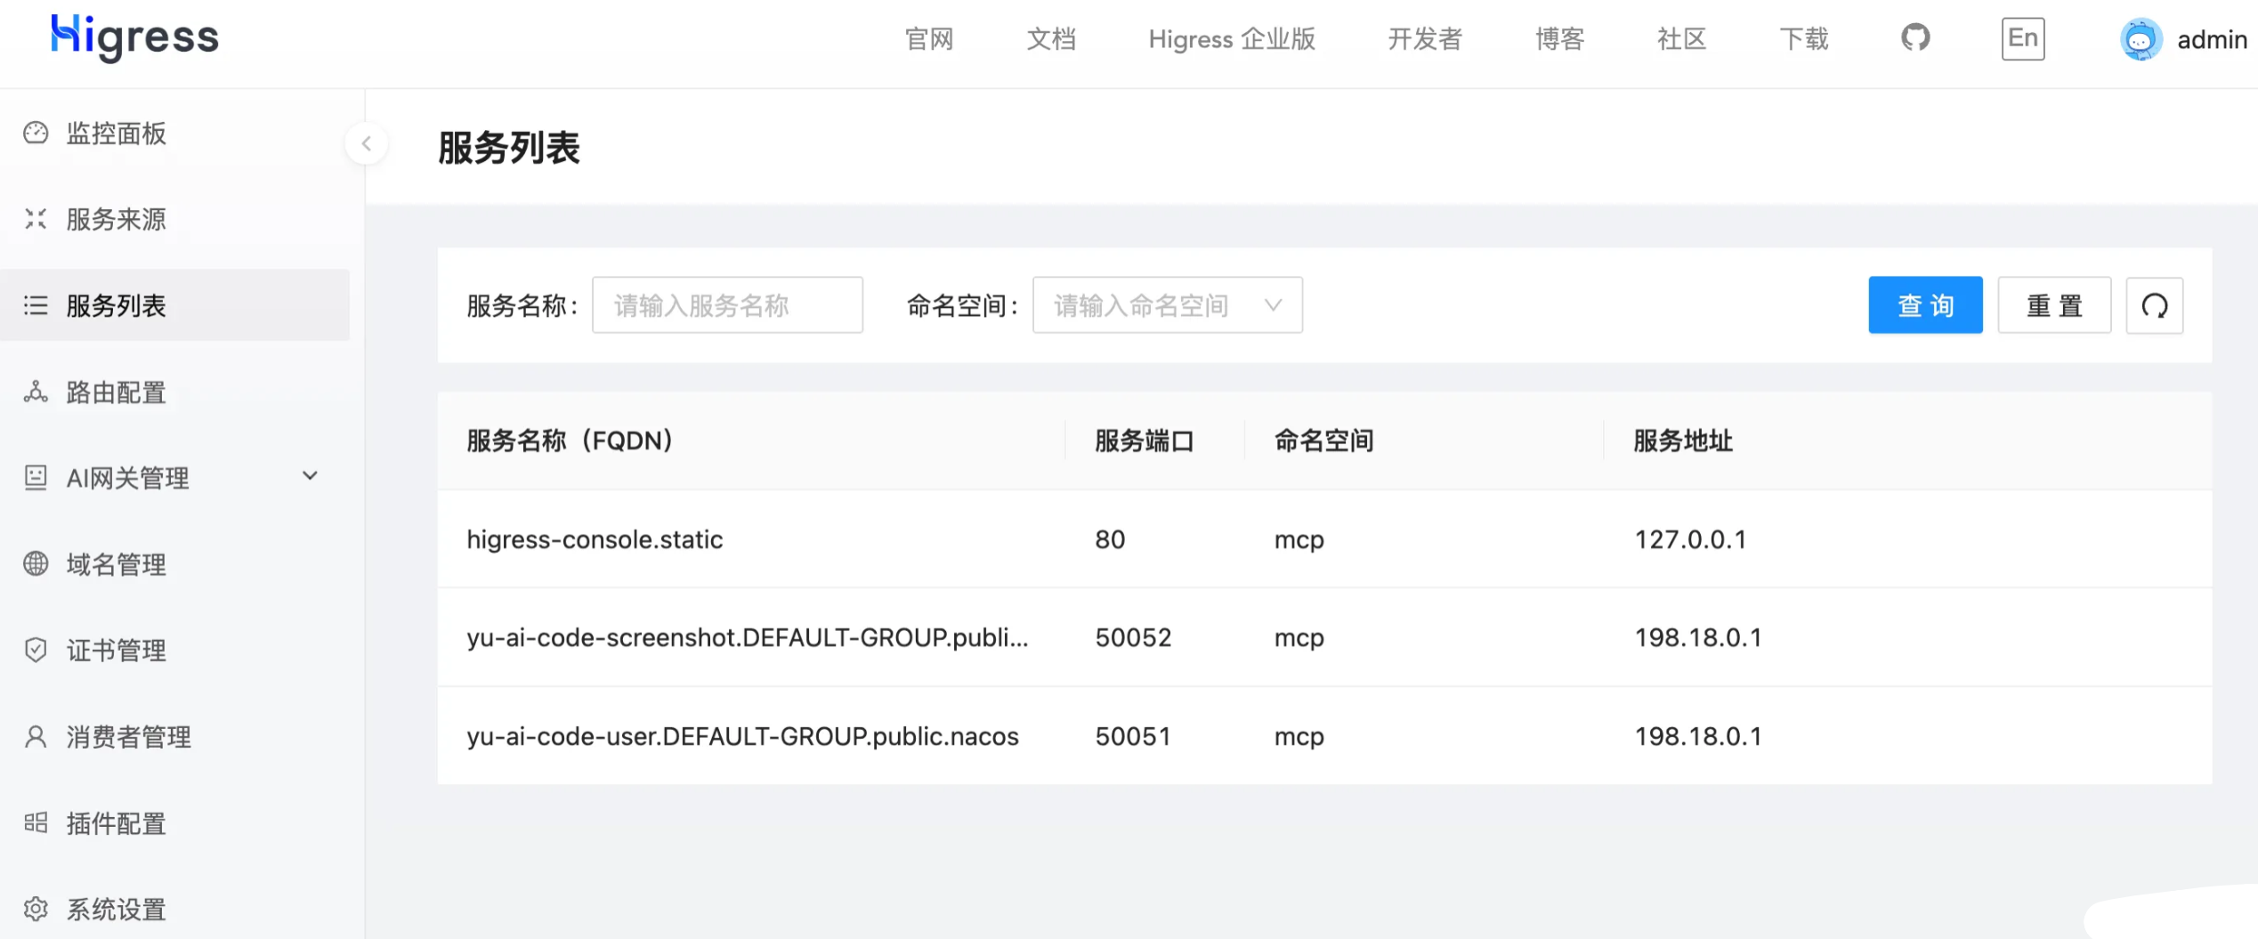Open the 社区 top link
This screenshot has height=939, width=2258.
(x=1681, y=39)
